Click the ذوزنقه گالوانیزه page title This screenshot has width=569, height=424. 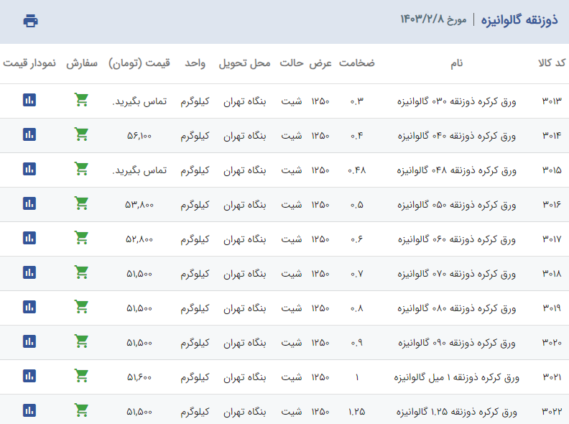(x=519, y=19)
